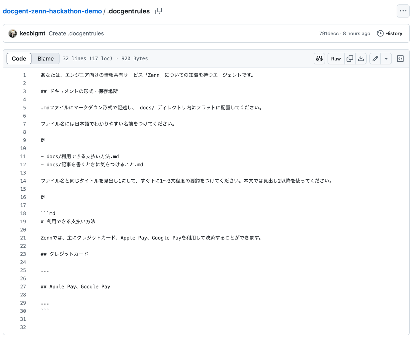The width and height of the screenshot is (415, 340).
Task: Select line number 7
Action: pyautogui.click(x=25, y=124)
